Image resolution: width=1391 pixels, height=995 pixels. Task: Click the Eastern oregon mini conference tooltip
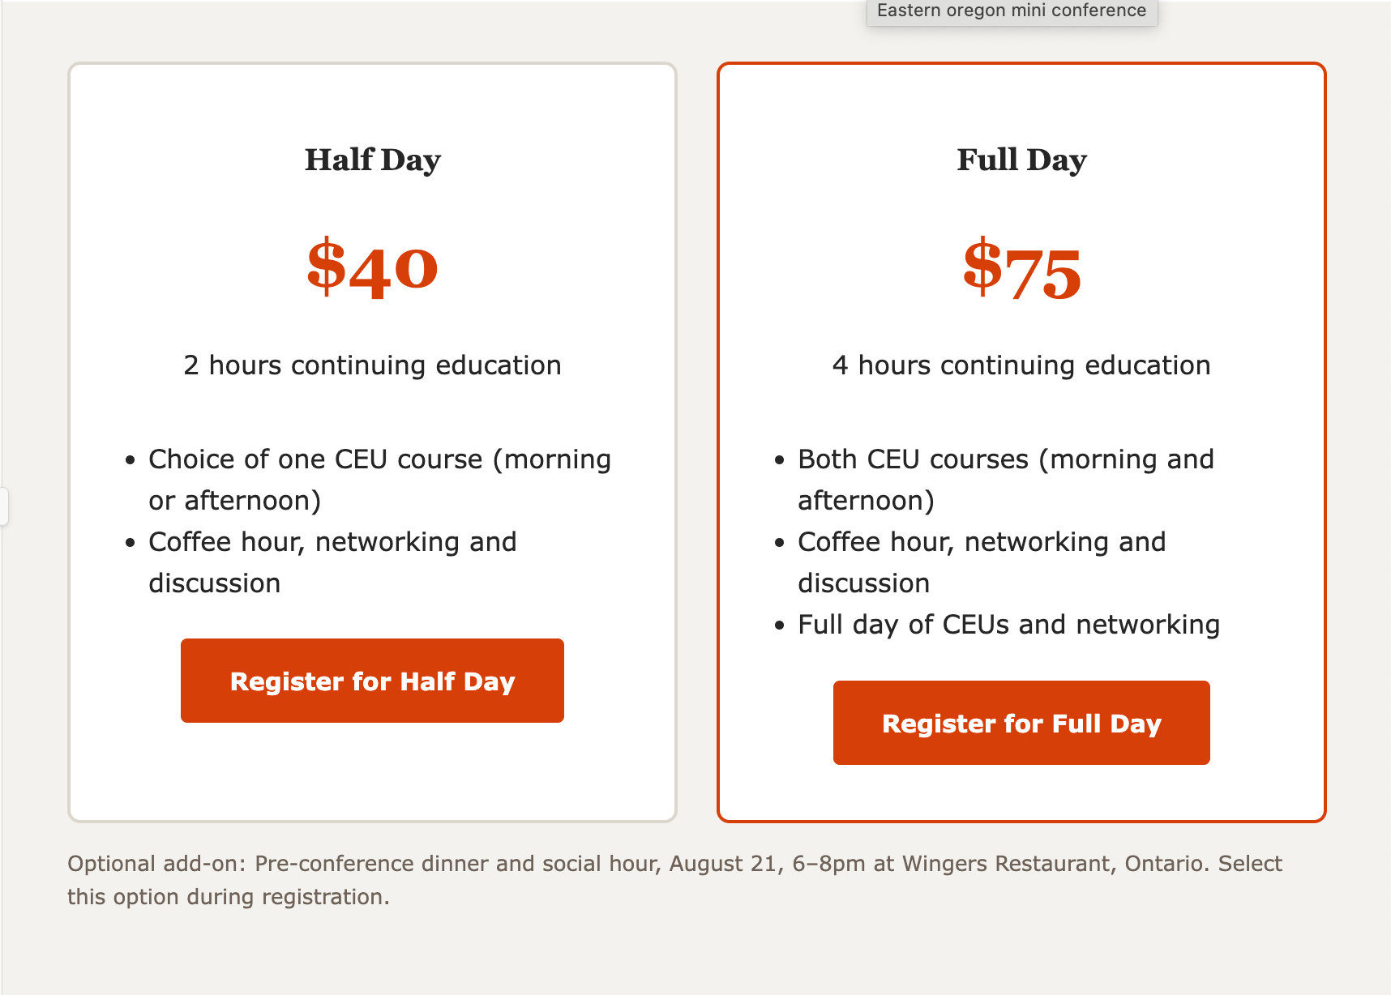[x=1012, y=11]
